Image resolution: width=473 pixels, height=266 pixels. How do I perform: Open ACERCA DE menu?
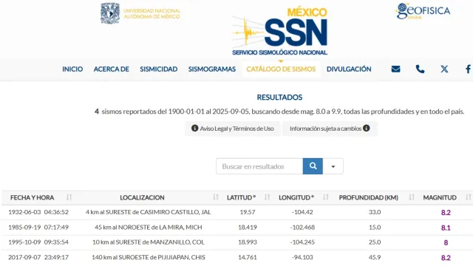coord(112,69)
